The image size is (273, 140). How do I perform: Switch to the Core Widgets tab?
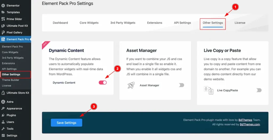[x=89, y=23]
